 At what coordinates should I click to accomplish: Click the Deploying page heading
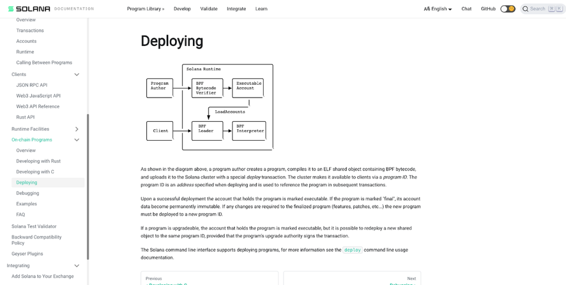pyautogui.click(x=172, y=41)
